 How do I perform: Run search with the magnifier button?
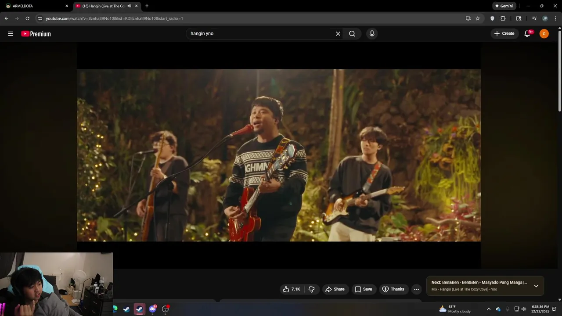coord(352,34)
